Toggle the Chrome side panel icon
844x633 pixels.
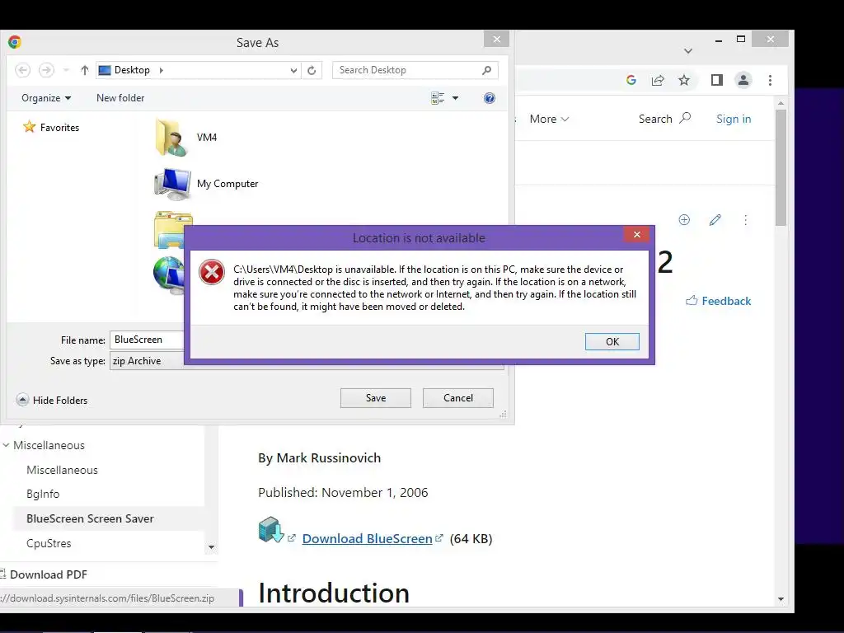pos(716,80)
